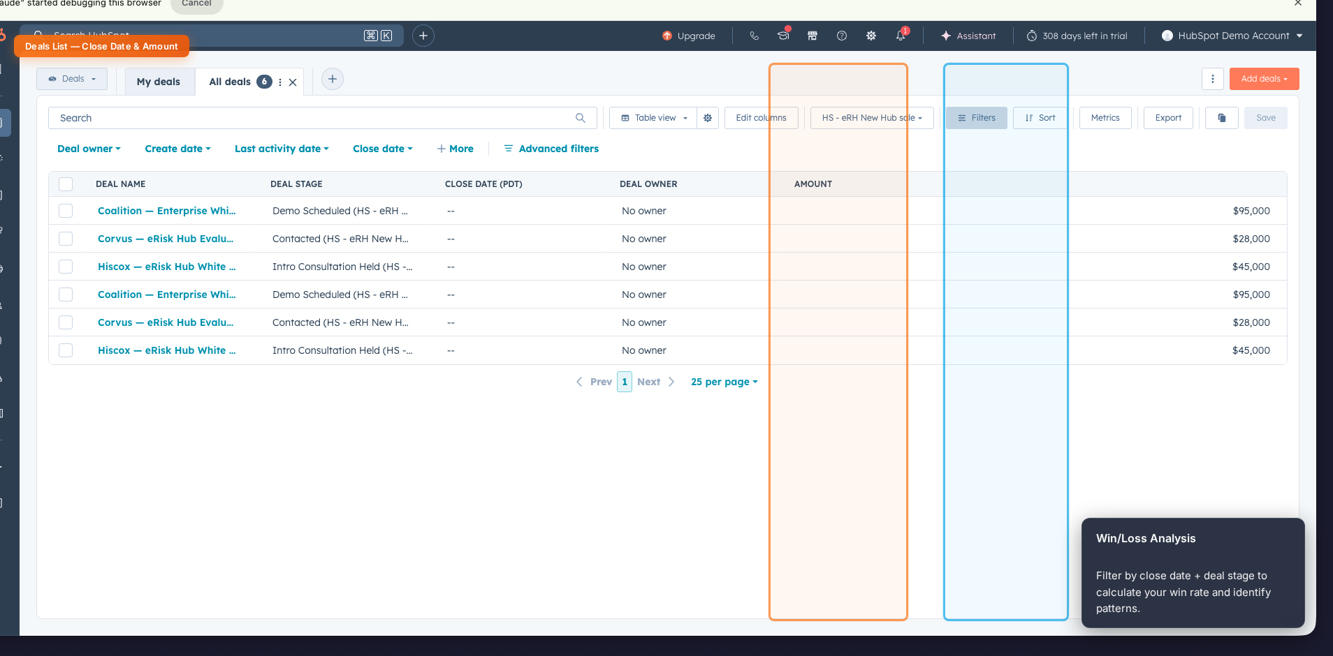Click the quick-create plus button in top bar
1333x656 pixels.
423,36
